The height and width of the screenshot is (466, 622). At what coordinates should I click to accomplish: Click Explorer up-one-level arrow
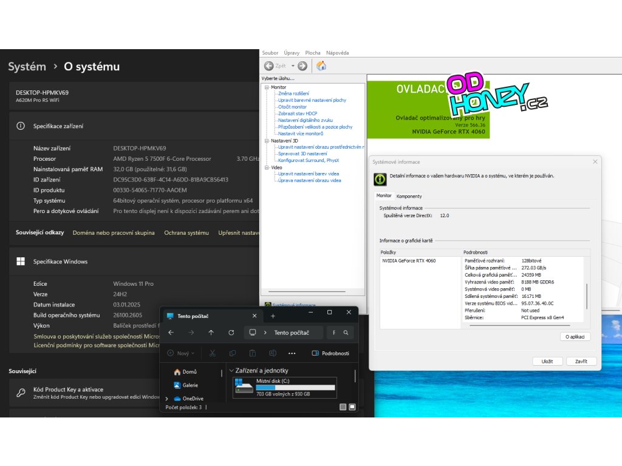211,333
